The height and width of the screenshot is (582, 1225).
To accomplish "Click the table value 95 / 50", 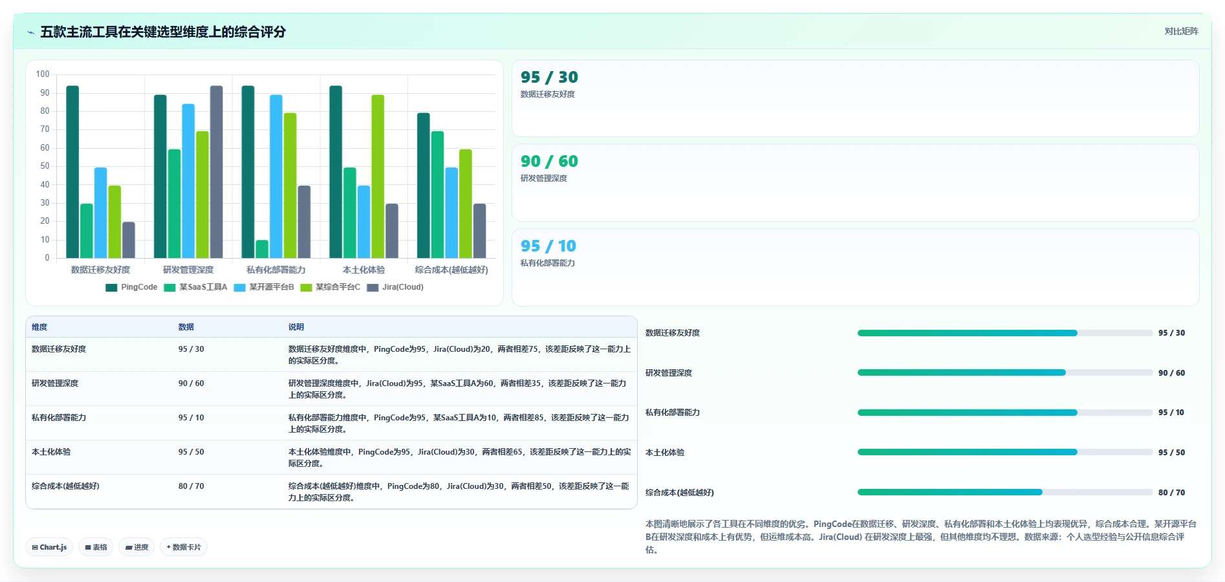I will (191, 452).
